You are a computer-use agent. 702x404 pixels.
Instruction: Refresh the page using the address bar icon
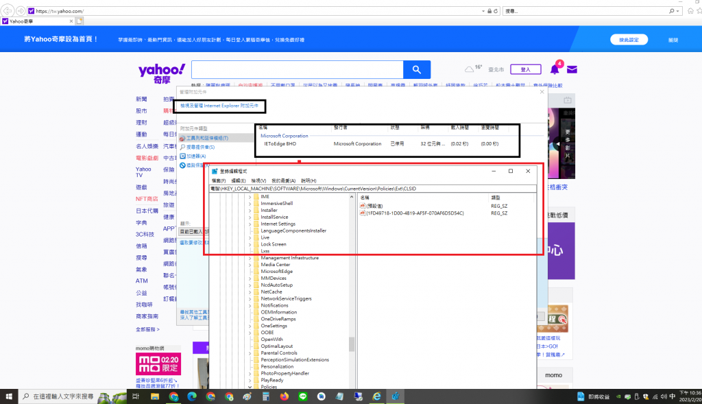click(x=496, y=11)
